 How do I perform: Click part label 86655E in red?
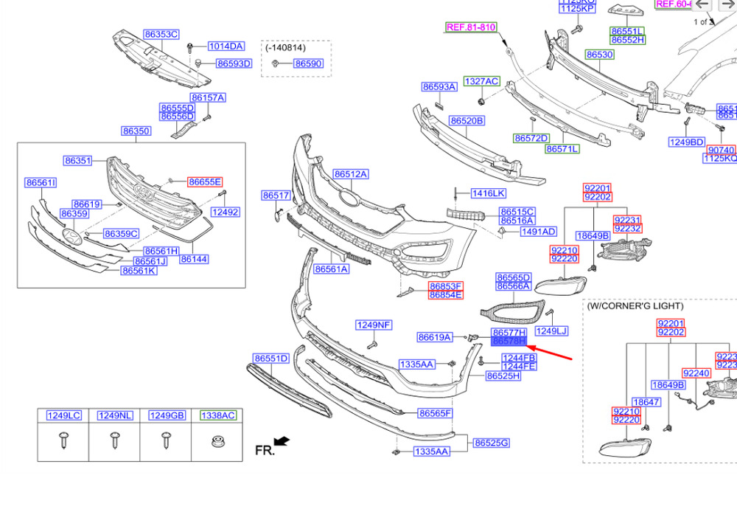[205, 181]
